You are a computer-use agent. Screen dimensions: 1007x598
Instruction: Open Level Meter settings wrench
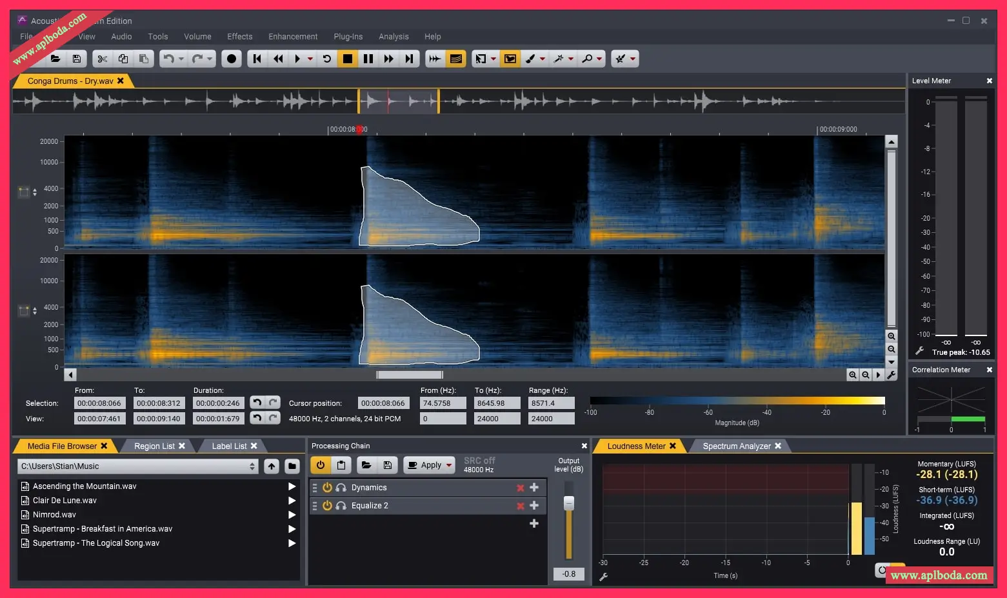point(920,351)
